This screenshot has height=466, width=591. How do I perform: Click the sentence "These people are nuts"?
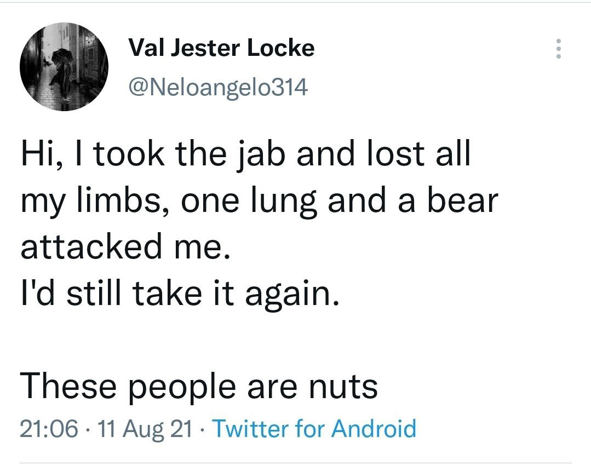pyautogui.click(x=199, y=386)
